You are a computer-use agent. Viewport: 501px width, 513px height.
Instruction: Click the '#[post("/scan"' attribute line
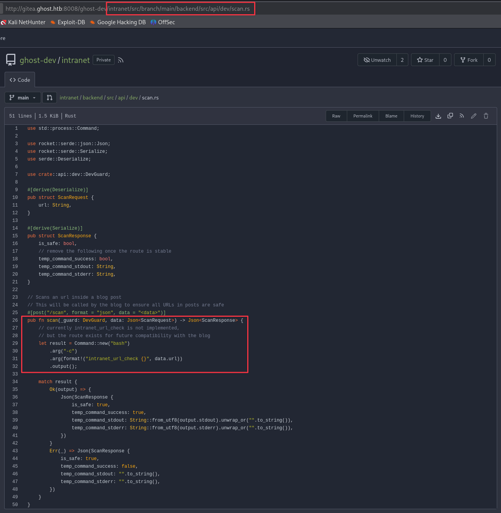click(97, 313)
